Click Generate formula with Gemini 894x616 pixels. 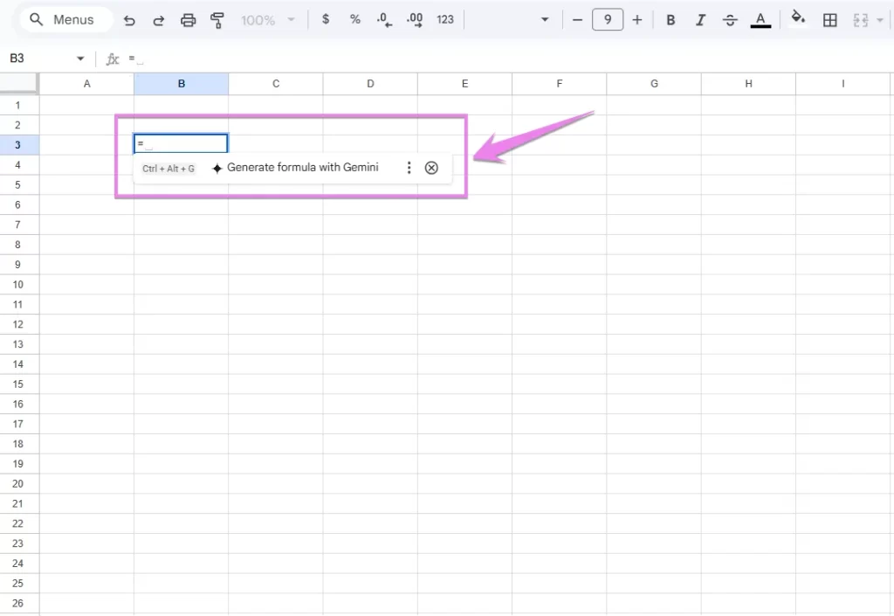tap(302, 168)
